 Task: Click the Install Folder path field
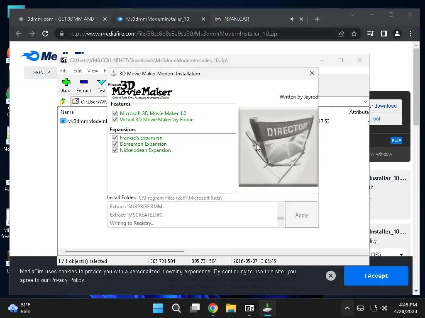click(x=228, y=198)
